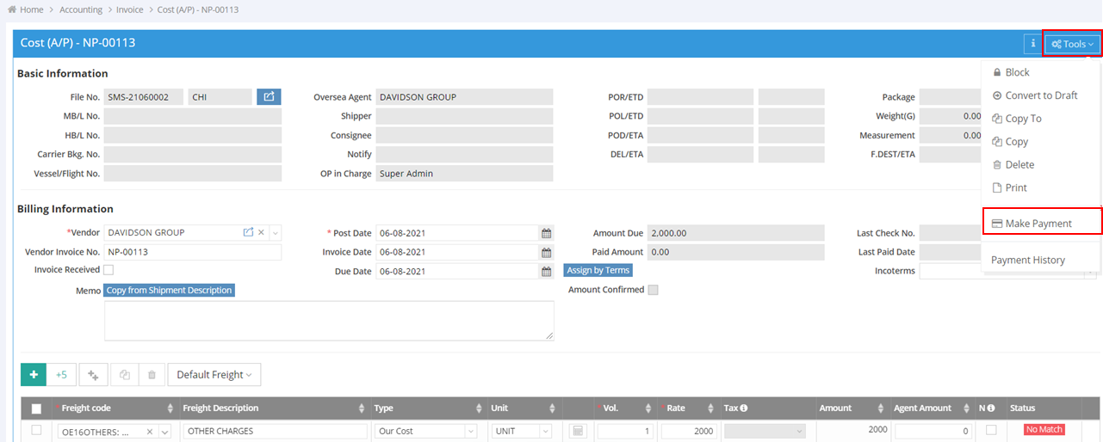
Task: Select Make Payment from Tools menu
Action: [x=1038, y=224]
